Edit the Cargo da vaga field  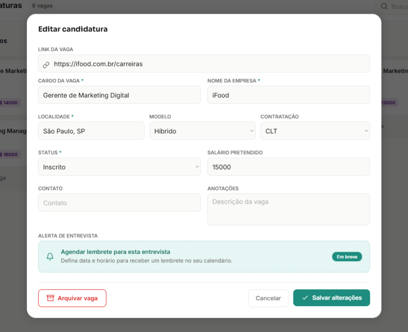tap(120, 95)
